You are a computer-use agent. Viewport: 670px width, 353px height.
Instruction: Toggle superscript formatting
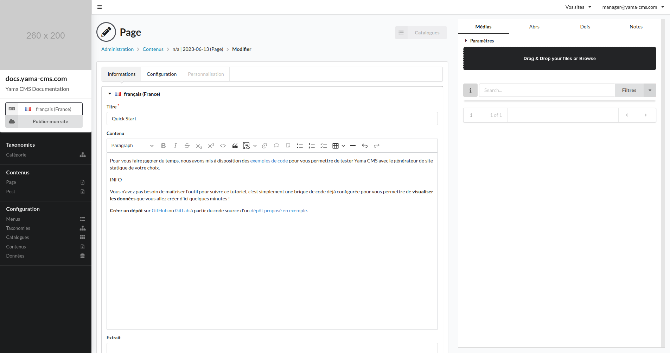point(211,146)
